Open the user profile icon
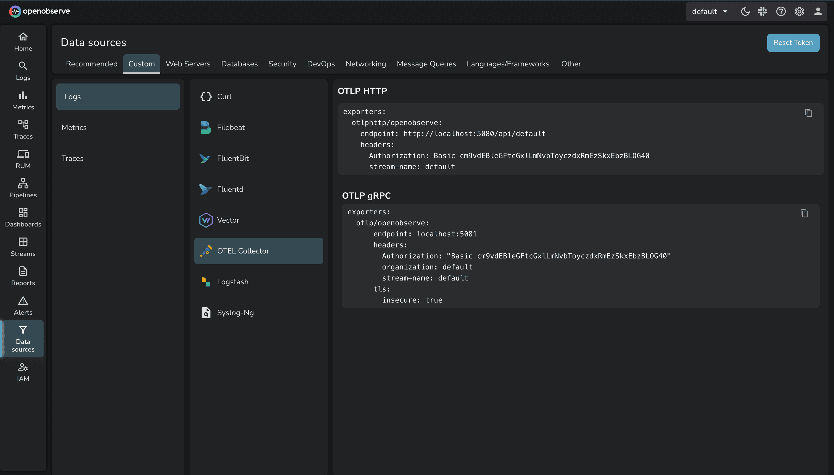This screenshot has height=475, width=834. tap(818, 11)
